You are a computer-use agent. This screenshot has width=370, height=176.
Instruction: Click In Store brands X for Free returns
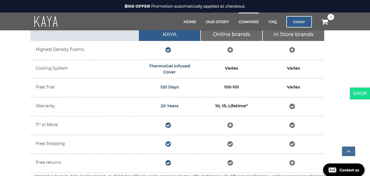[292, 163]
